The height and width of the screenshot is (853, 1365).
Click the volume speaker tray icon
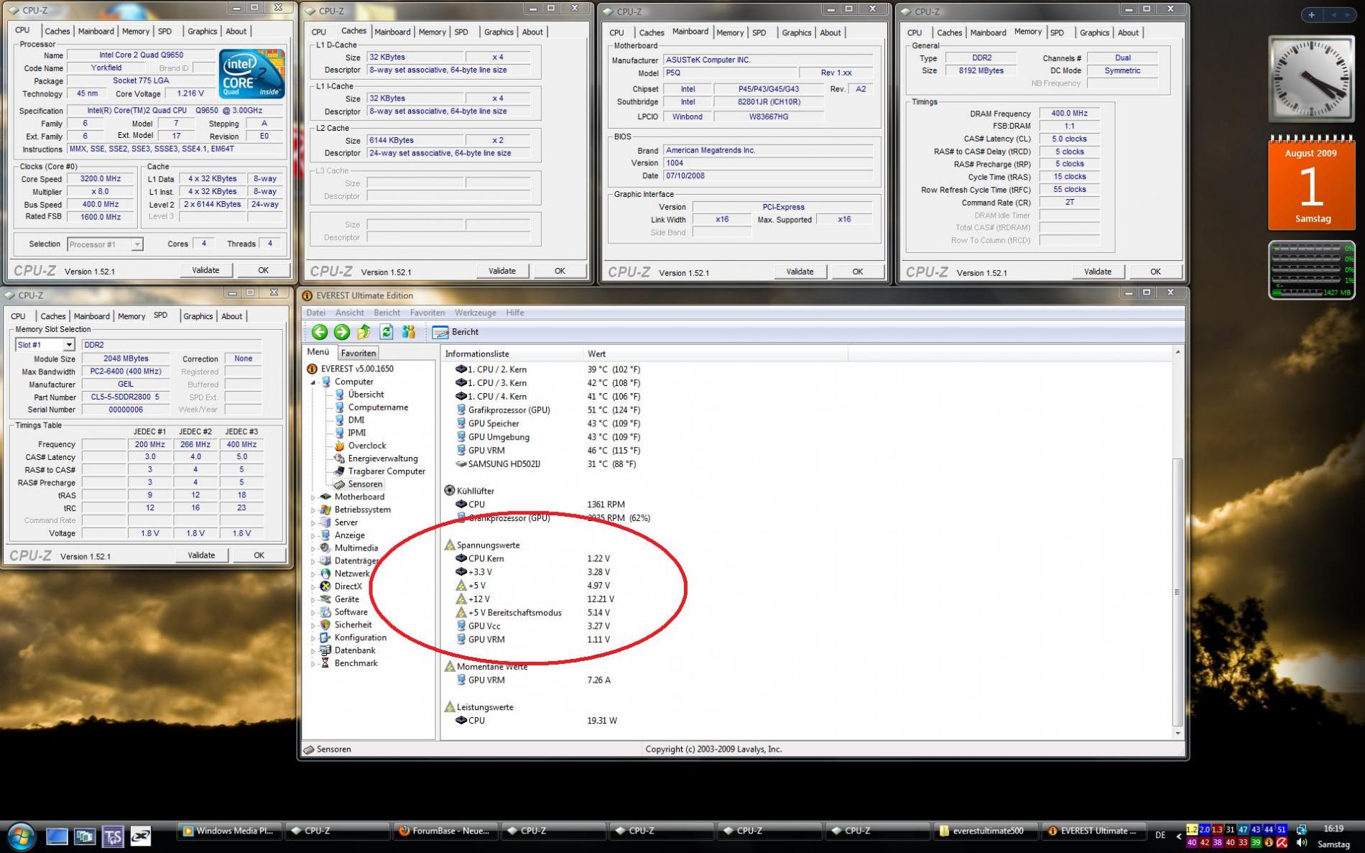click(x=1302, y=842)
